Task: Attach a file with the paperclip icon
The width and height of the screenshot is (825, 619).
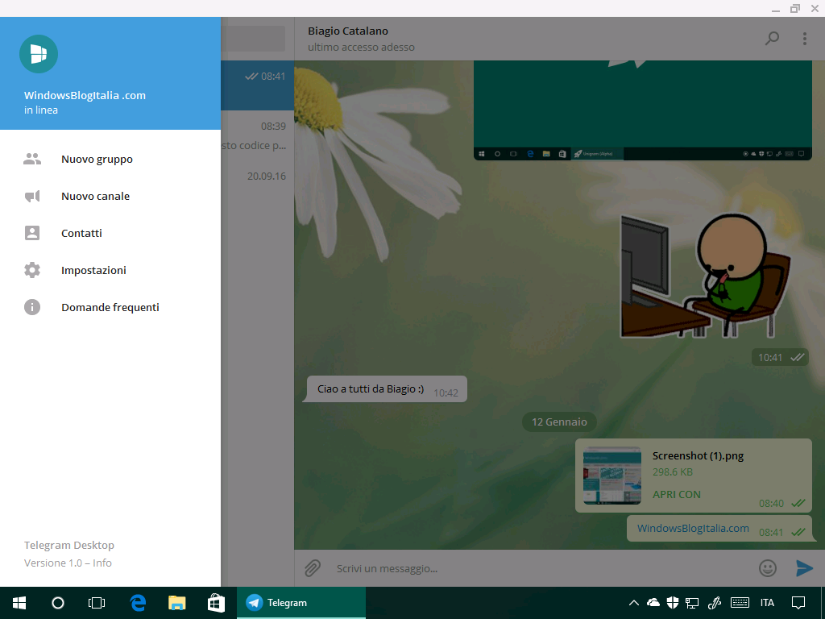Action: 312,568
